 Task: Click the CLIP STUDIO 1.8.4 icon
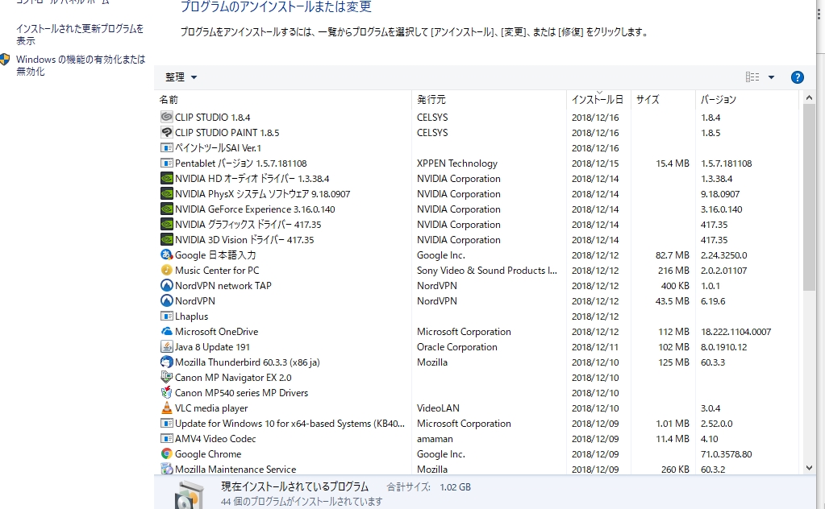click(166, 117)
